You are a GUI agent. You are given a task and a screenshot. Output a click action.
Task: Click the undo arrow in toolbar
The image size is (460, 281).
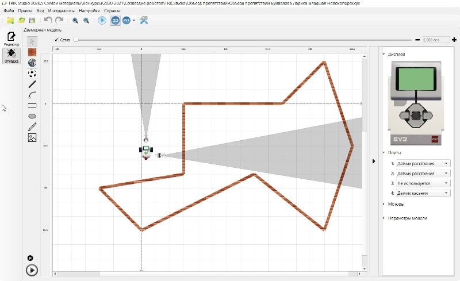[48, 20]
